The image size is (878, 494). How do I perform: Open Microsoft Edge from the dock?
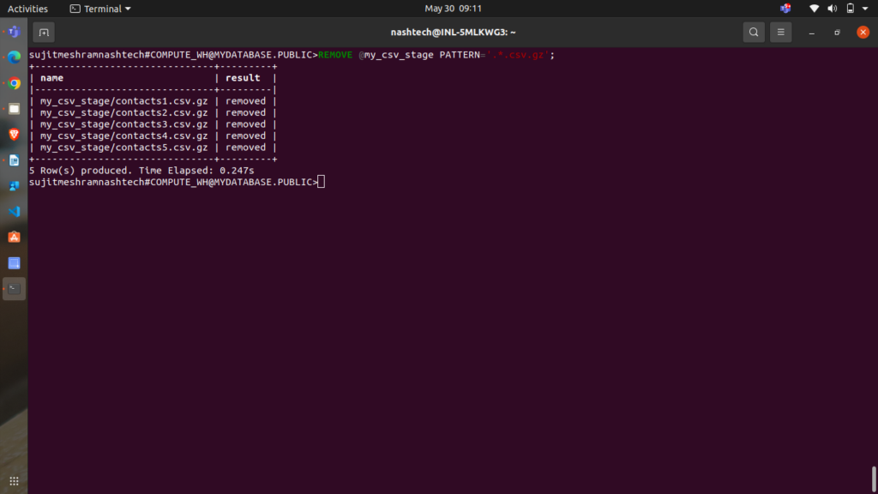click(x=14, y=57)
